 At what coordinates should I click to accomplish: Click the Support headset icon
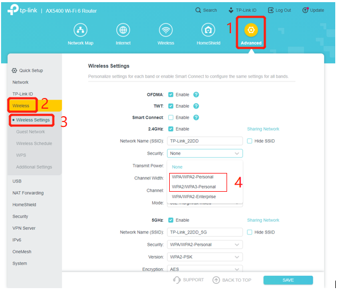(177, 280)
